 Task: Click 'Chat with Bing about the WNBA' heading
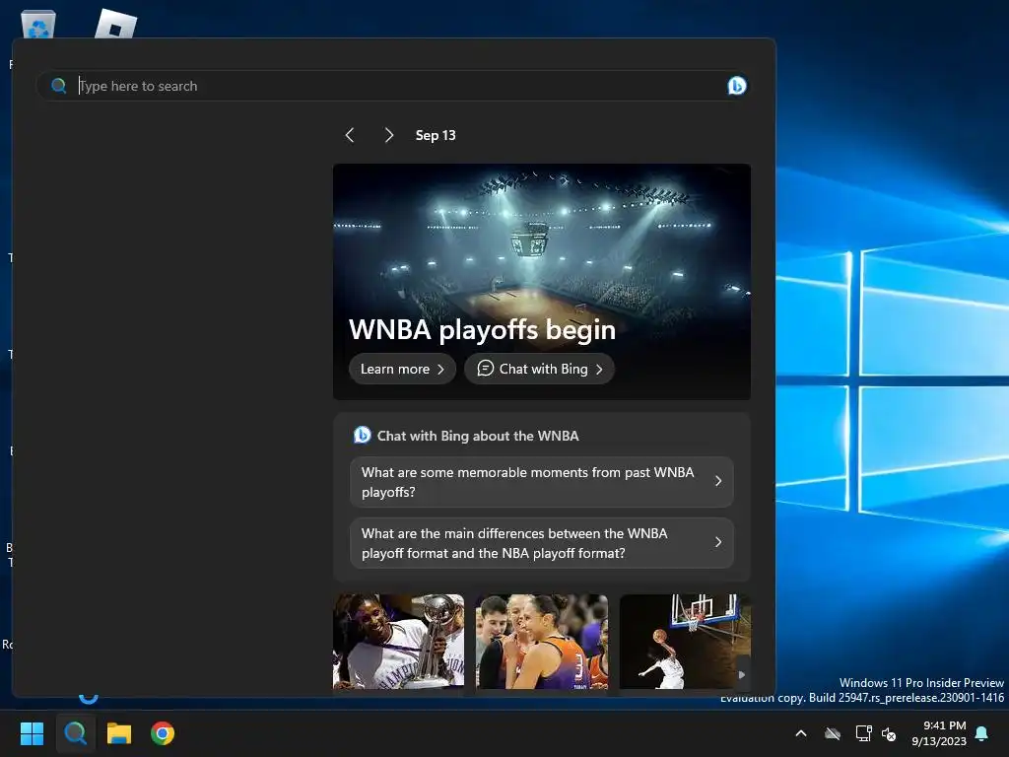click(478, 436)
